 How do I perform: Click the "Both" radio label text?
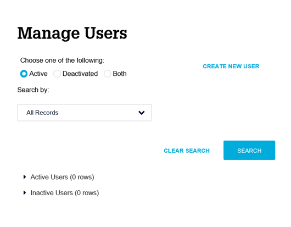click(120, 74)
